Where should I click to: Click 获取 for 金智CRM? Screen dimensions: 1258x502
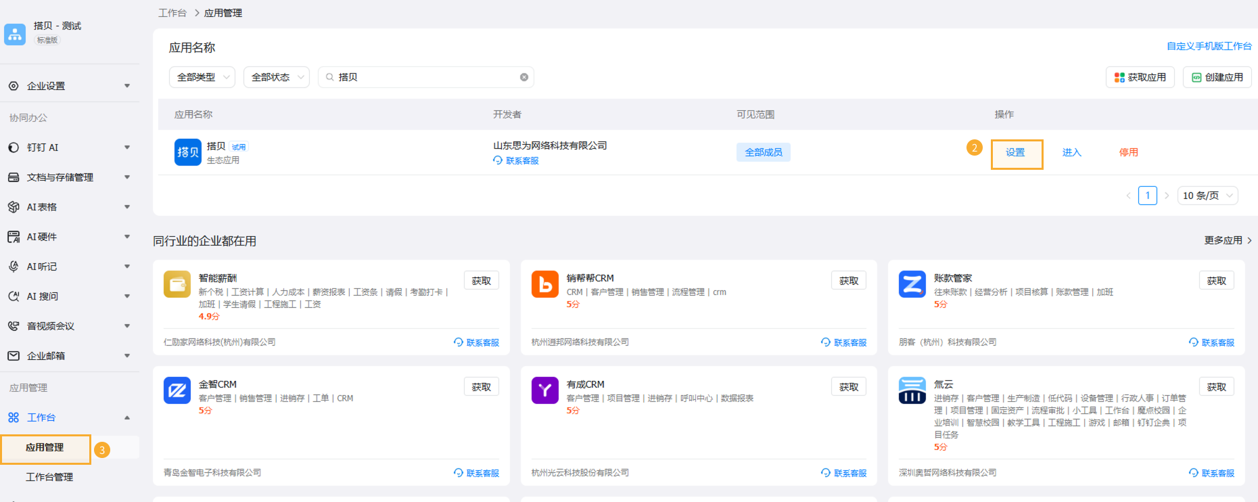(x=482, y=387)
